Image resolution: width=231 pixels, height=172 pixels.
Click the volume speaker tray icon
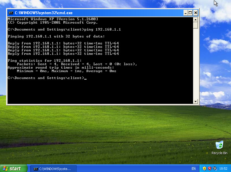pyautogui.click(x=215, y=168)
